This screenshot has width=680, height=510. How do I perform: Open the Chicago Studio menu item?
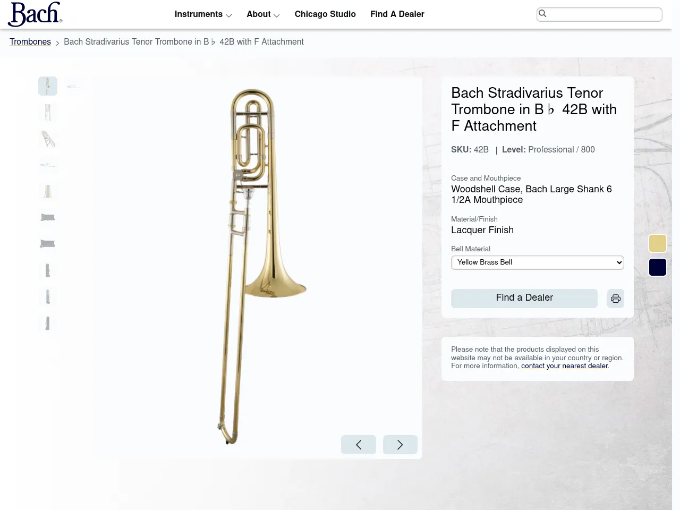[x=325, y=14]
